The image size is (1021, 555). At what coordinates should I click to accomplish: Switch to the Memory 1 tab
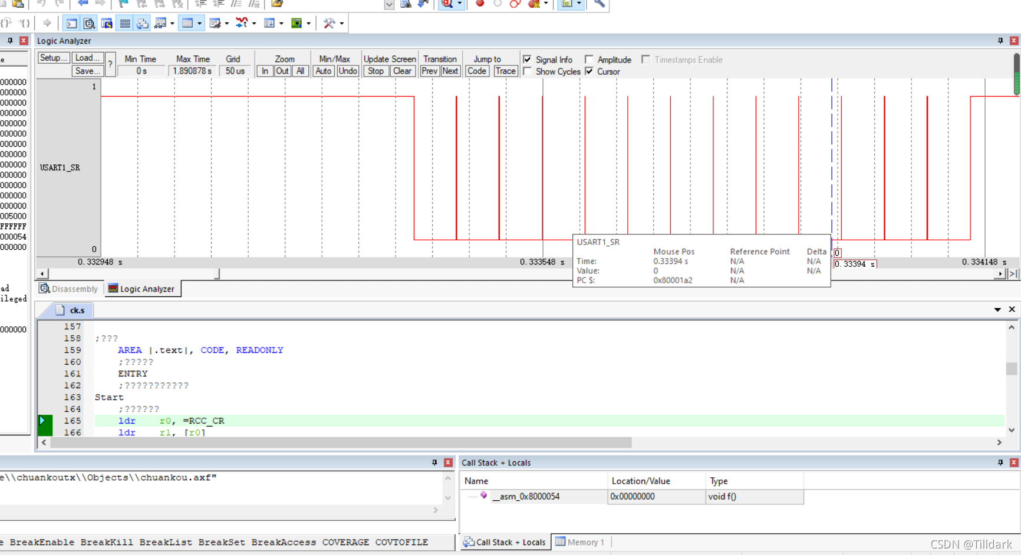[580, 542]
